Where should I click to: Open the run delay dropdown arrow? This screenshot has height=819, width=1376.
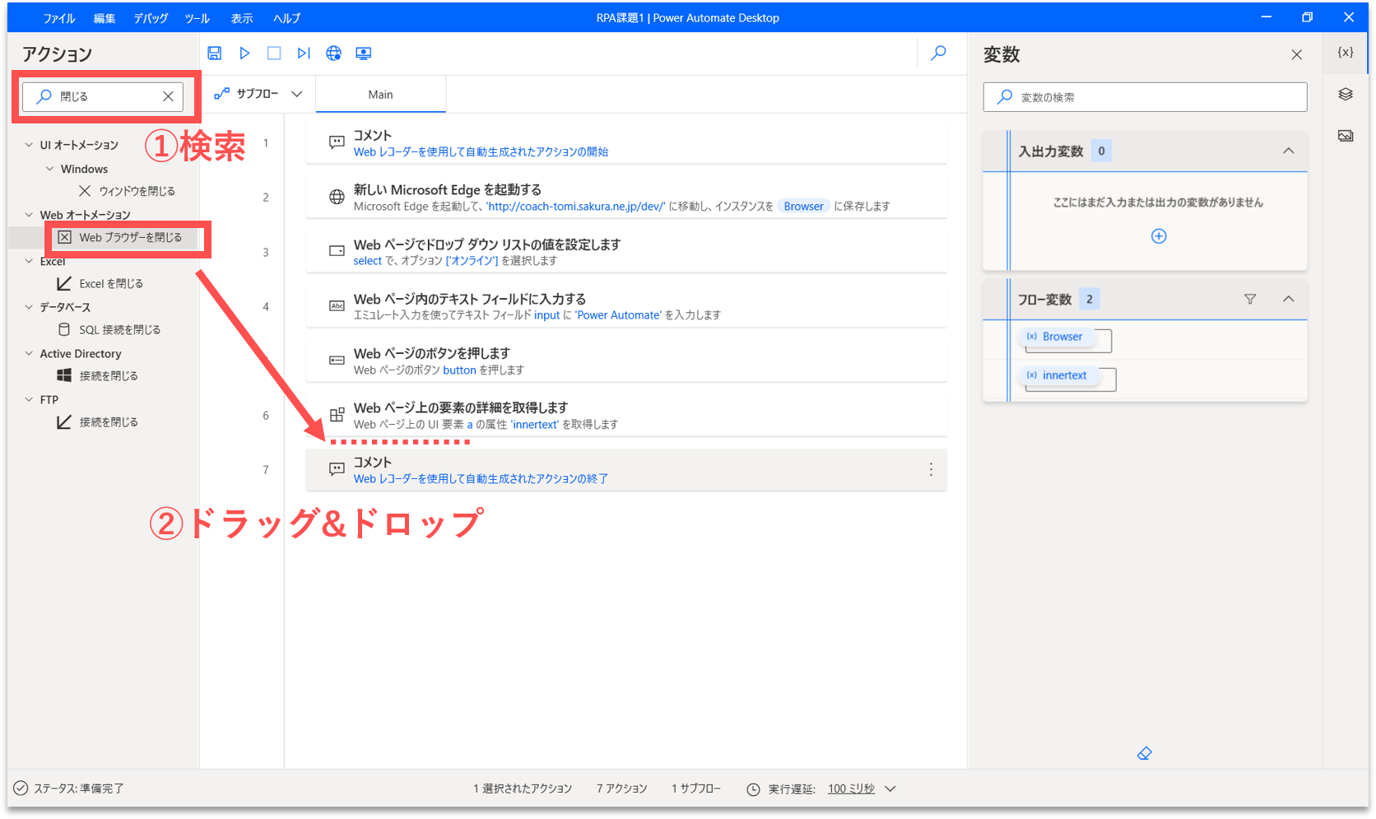coord(890,789)
